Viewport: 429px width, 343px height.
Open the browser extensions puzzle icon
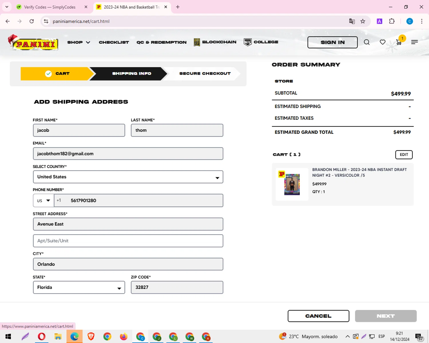(392, 21)
